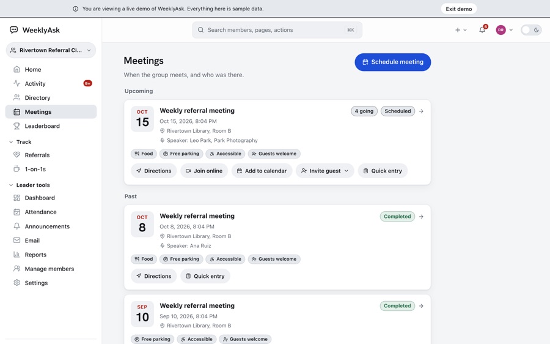Click the demo info icon
Viewport: 550px width, 344px height.
[75, 9]
